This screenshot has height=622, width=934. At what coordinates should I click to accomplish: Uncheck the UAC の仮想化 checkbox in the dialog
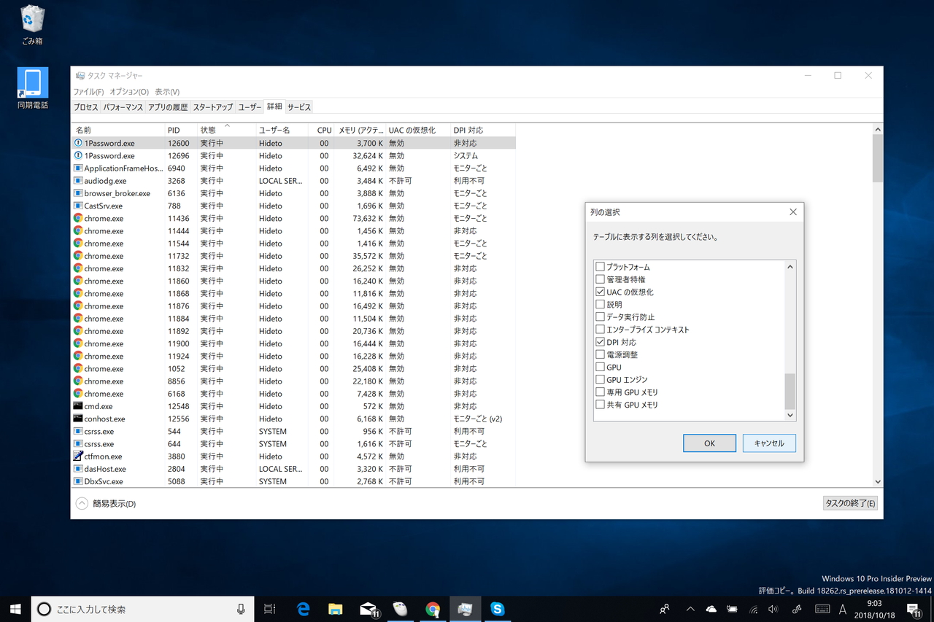600,292
